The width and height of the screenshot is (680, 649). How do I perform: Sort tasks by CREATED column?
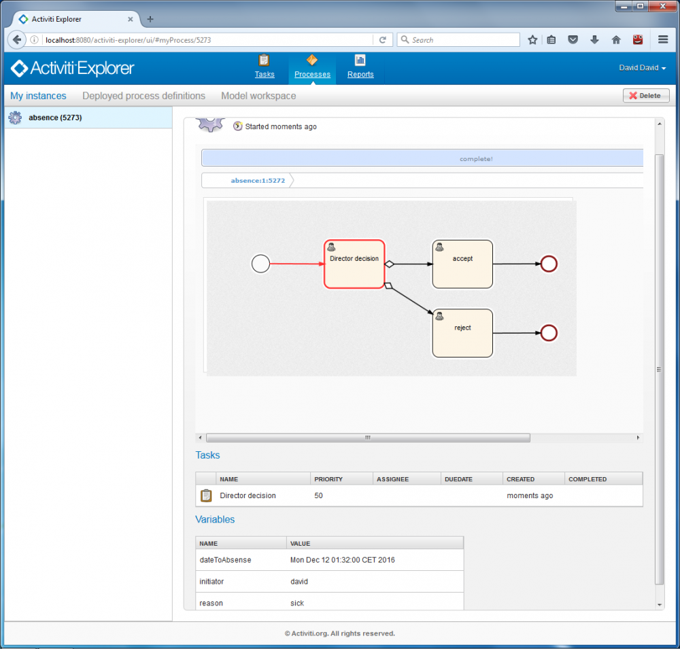[x=533, y=478]
